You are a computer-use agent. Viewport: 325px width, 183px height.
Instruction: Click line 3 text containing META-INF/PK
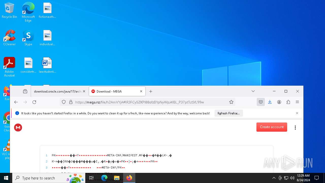pos(88,167)
